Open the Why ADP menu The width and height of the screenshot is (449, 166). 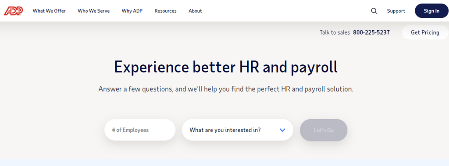[132, 11]
